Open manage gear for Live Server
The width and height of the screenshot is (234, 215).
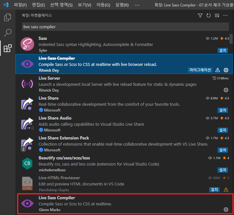[226, 90]
